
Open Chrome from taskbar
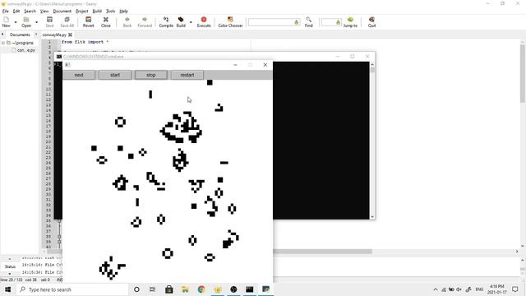pyautogui.click(x=201, y=289)
